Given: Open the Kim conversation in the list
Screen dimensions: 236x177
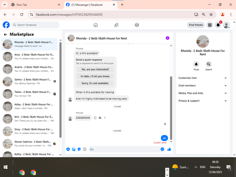Looking at the screenshot, I should tap(29, 118).
